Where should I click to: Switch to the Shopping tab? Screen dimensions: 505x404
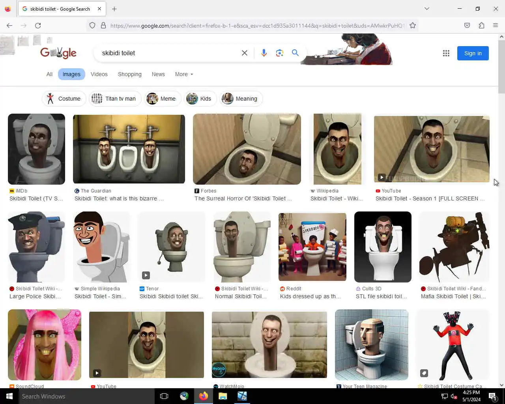[130, 74]
